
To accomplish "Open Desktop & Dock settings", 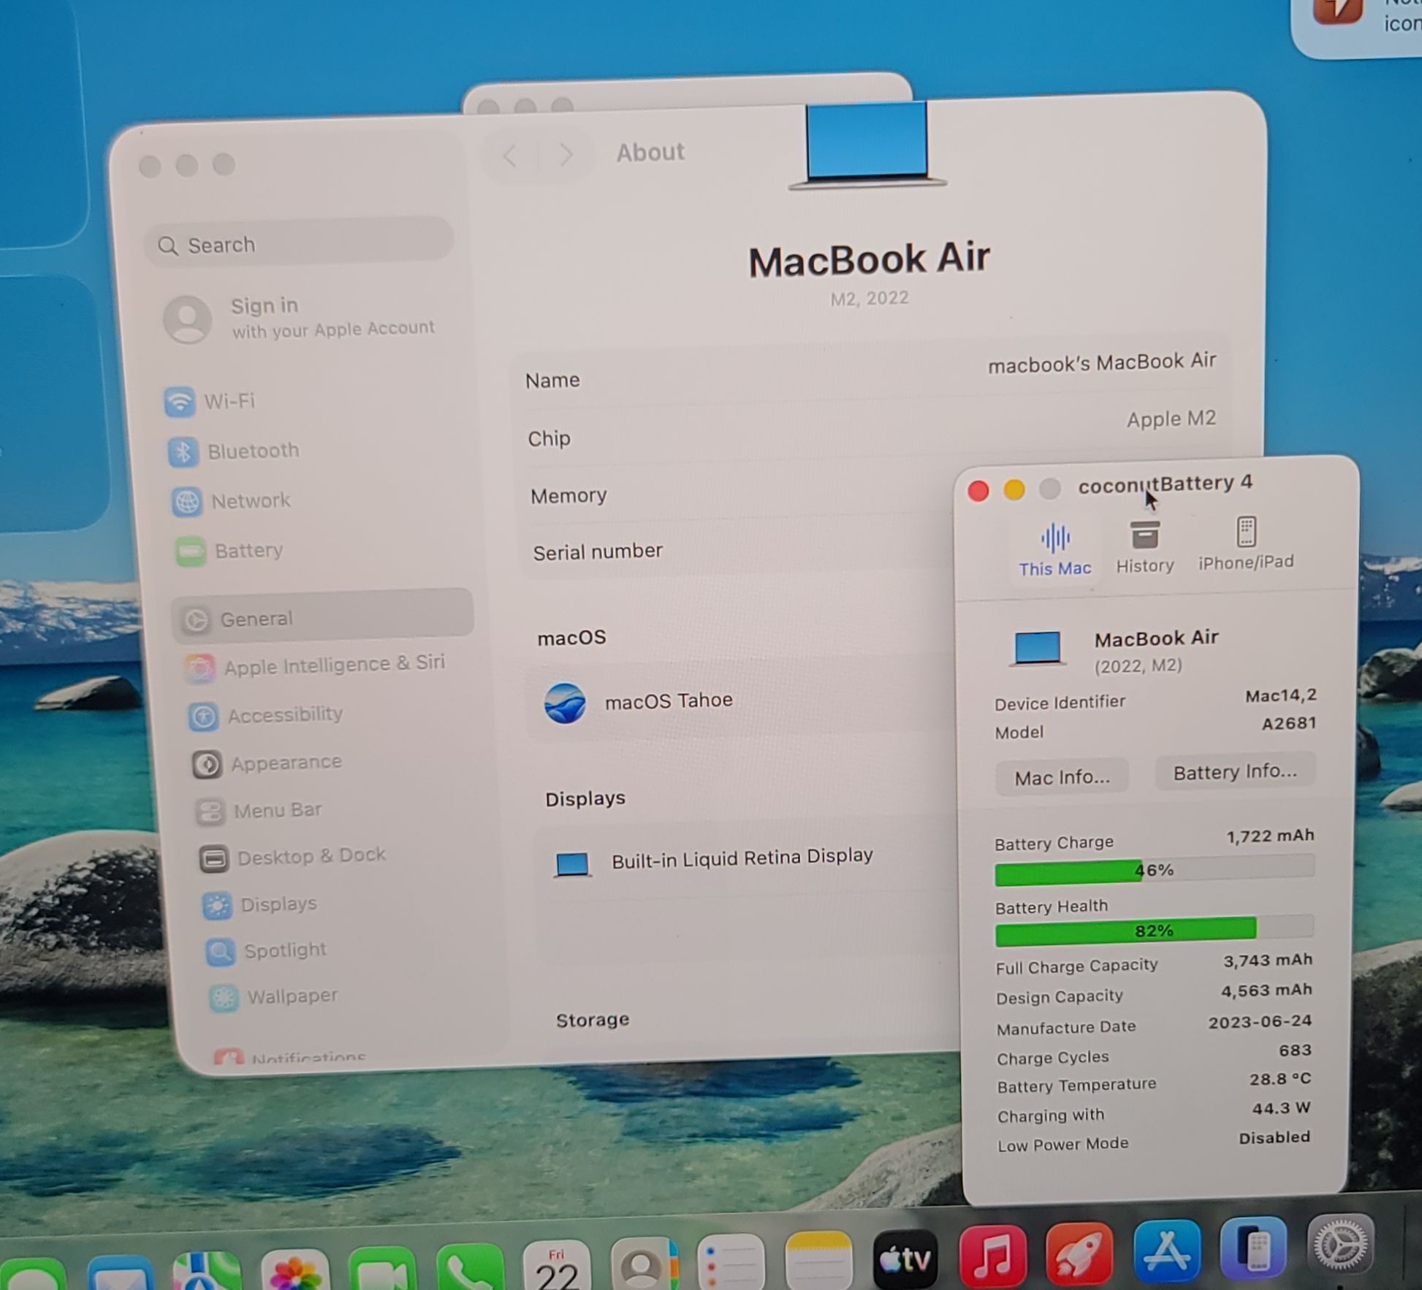I will (x=292, y=857).
